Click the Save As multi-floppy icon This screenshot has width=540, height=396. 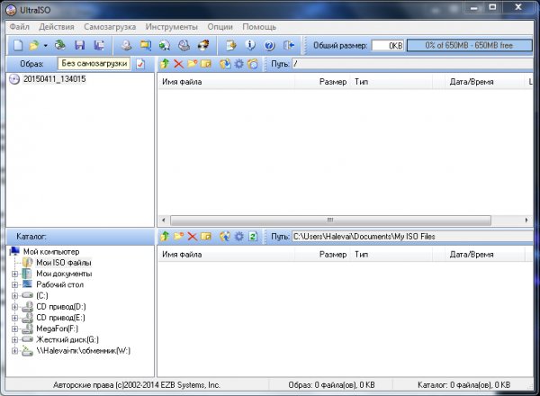click(x=99, y=45)
